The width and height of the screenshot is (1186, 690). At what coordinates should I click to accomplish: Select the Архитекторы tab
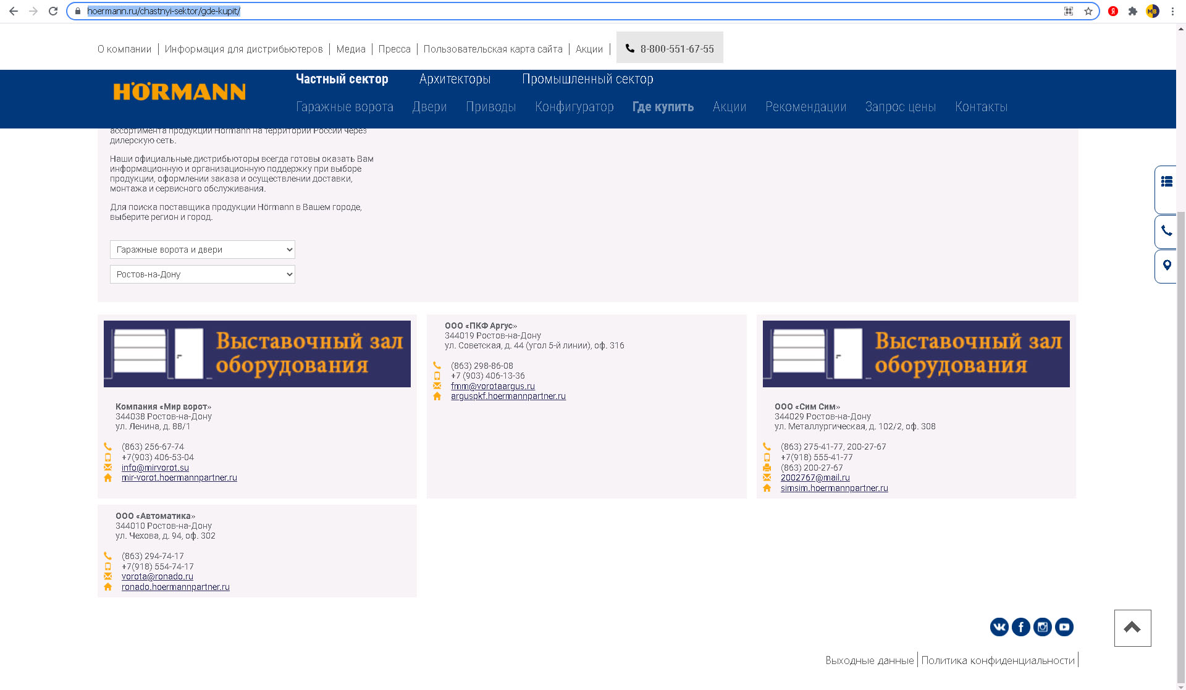coord(455,79)
